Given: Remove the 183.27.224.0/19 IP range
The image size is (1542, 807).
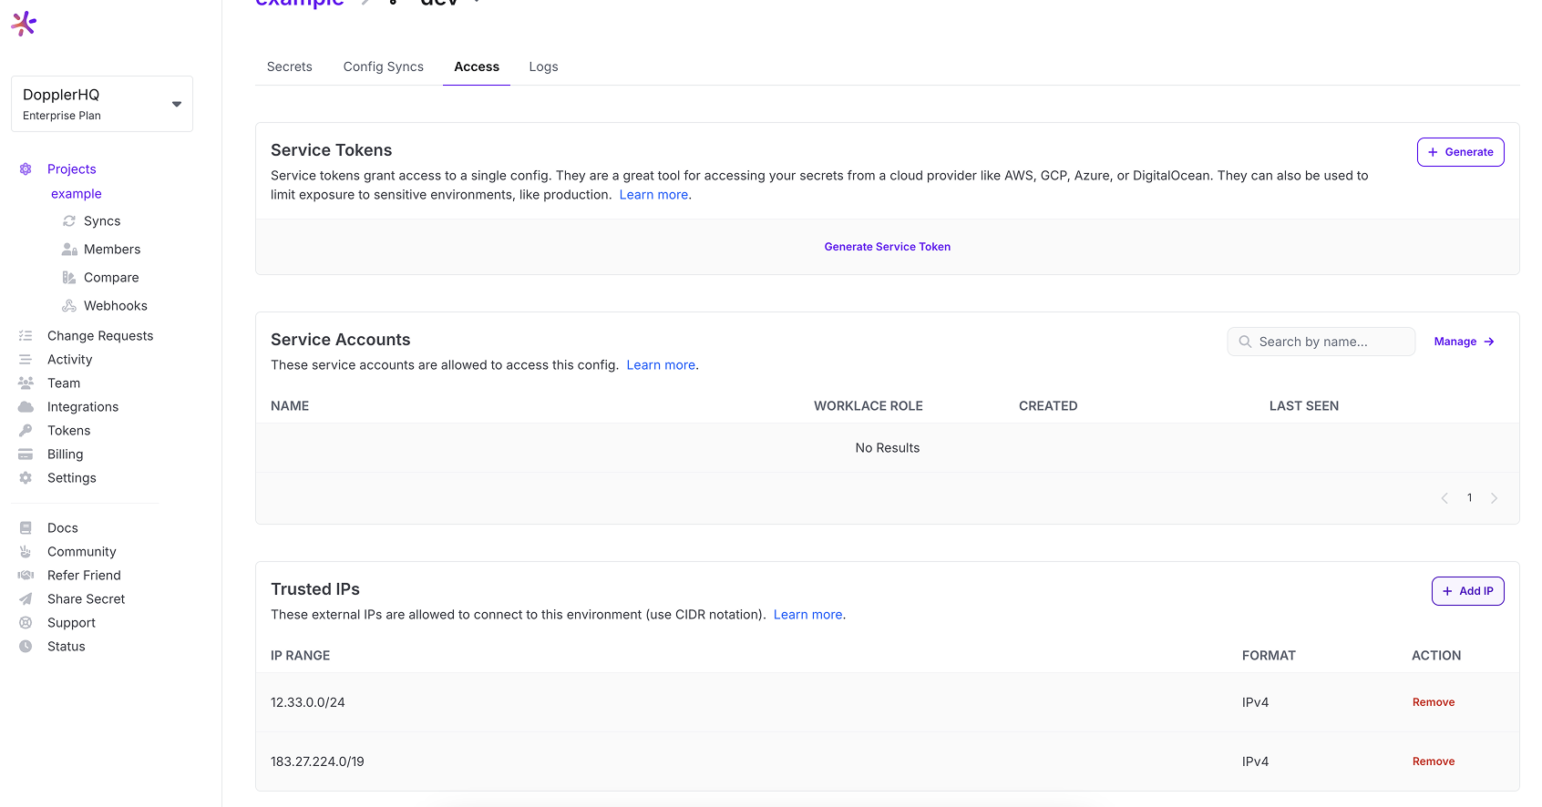Looking at the screenshot, I should click(1434, 761).
